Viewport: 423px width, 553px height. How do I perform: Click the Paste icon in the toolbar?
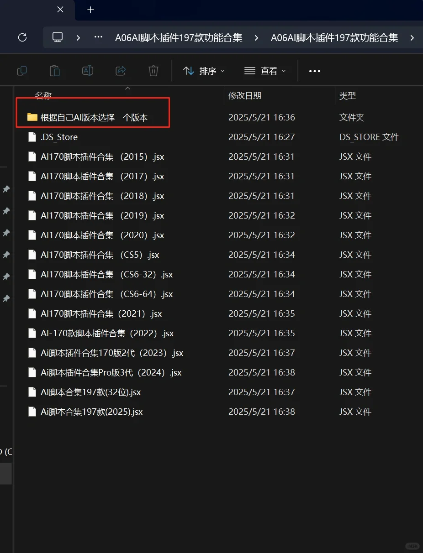pos(54,70)
